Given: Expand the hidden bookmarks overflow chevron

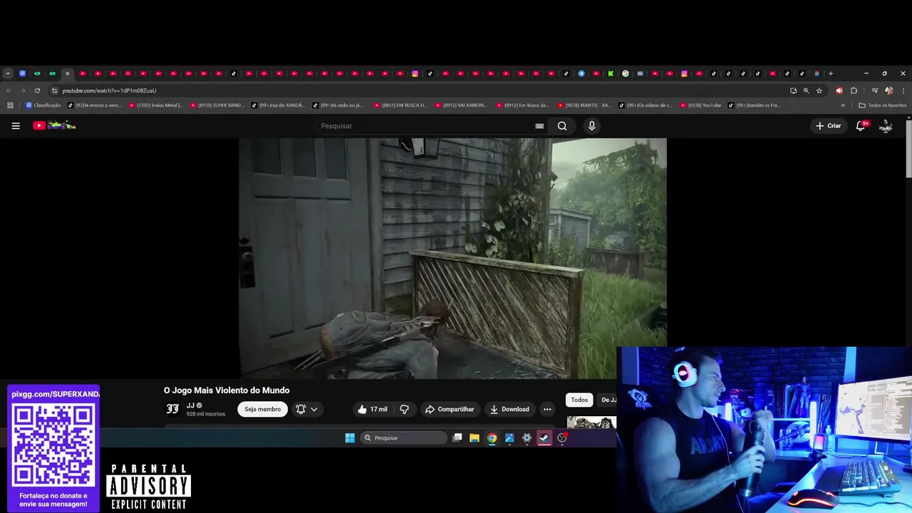Looking at the screenshot, I should 843,105.
